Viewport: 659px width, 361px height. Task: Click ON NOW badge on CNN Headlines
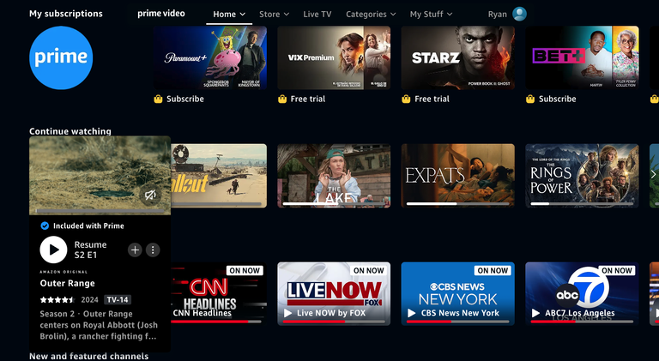point(245,271)
